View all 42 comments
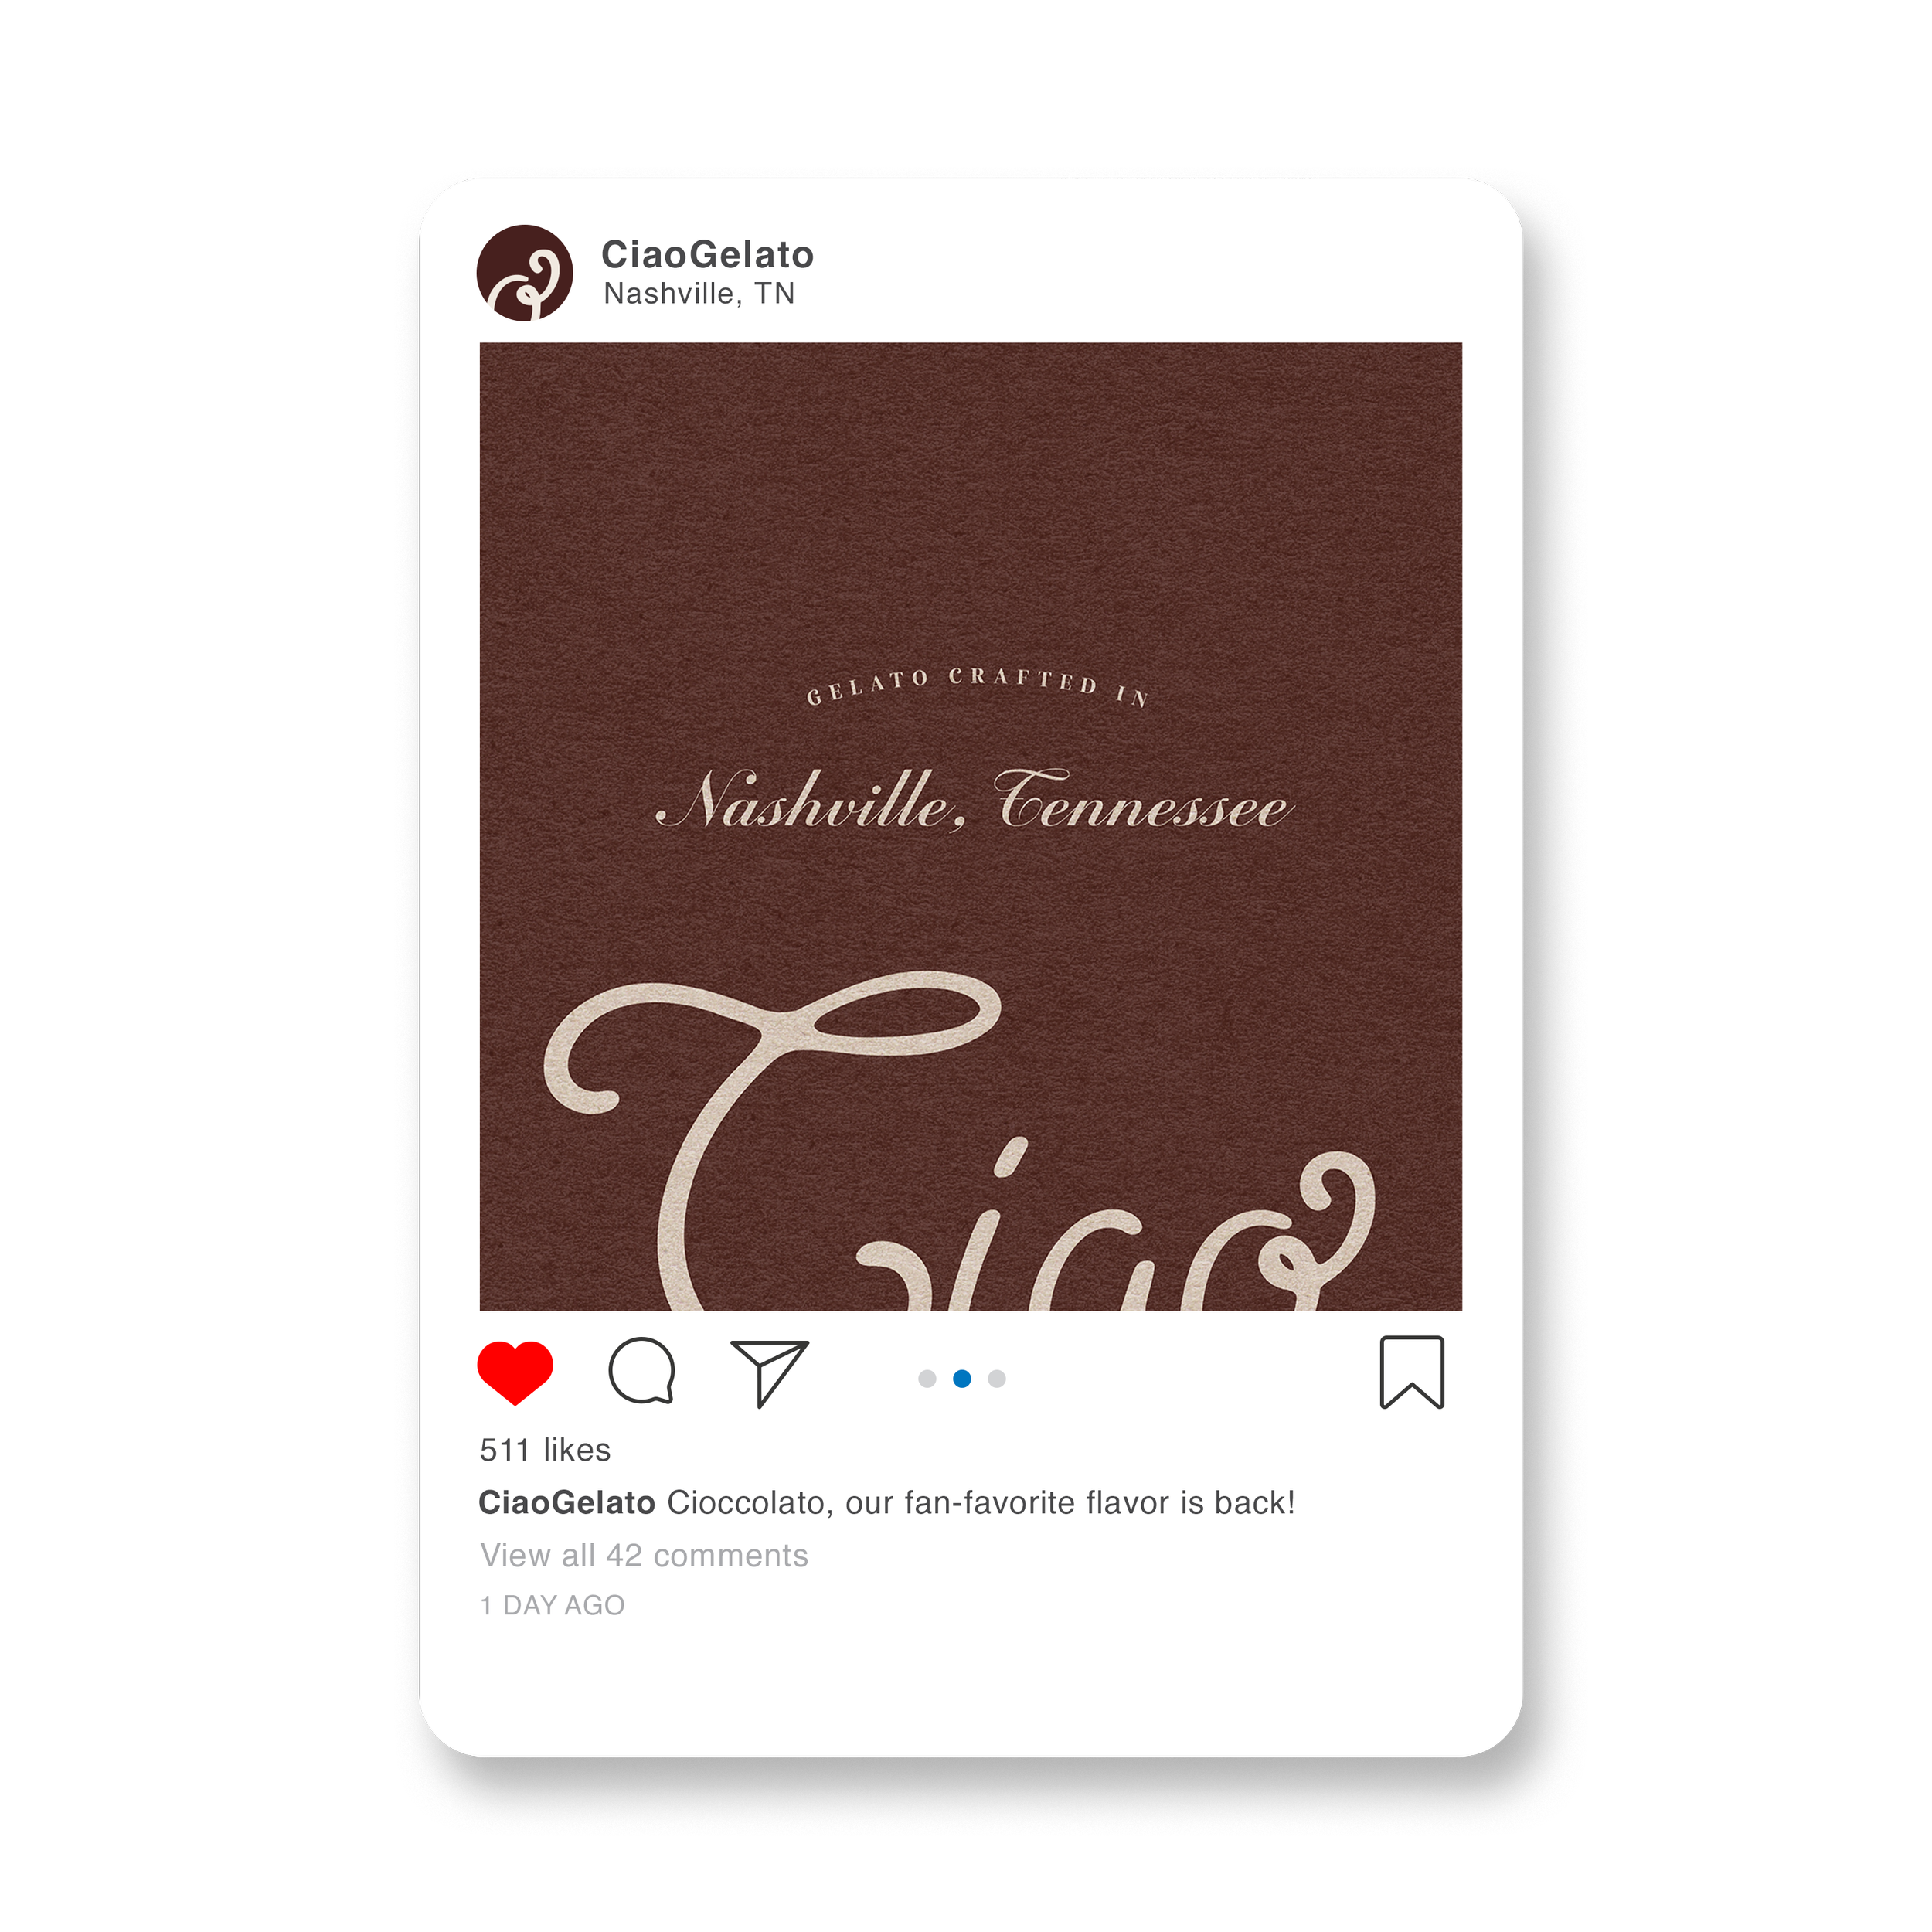This screenshot has width=1932, height=1932. [644, 1555]
